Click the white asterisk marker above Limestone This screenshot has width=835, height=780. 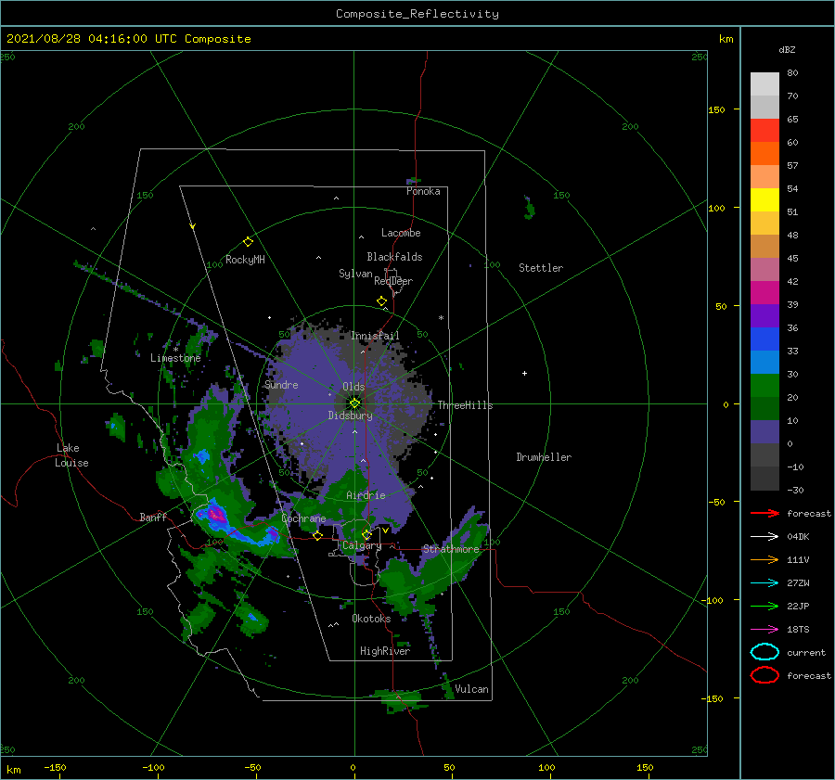pyautogui.click(x=175, y=350)
